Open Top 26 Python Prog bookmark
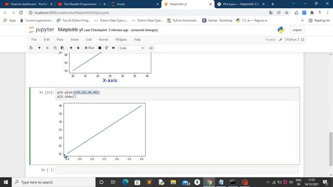The width and height of the screenshot is (333, 187). pos(74,20)
